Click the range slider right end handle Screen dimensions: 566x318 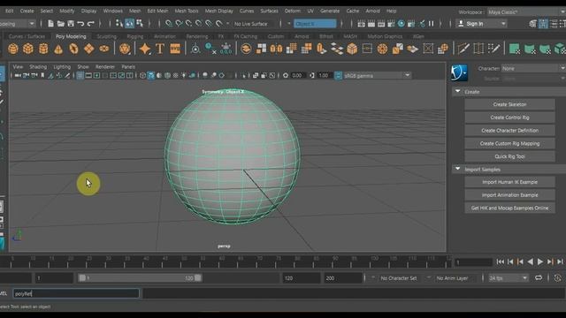pos(198,278)
